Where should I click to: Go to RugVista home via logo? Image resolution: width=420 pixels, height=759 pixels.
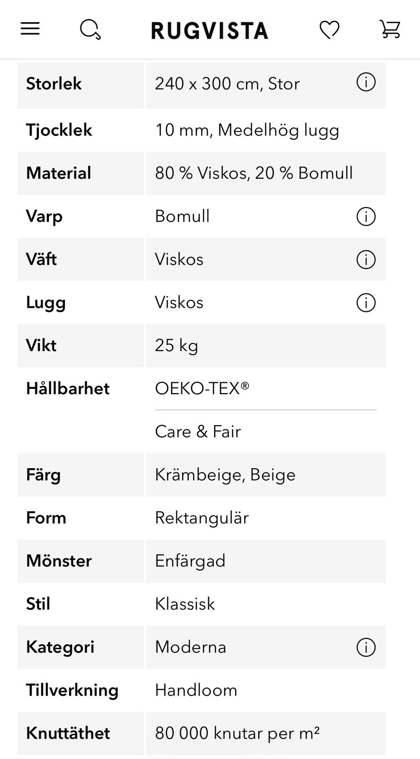(210, 31)
